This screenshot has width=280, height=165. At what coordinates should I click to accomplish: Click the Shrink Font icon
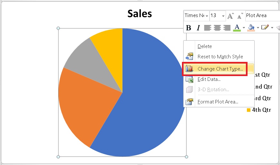point(240,16)
